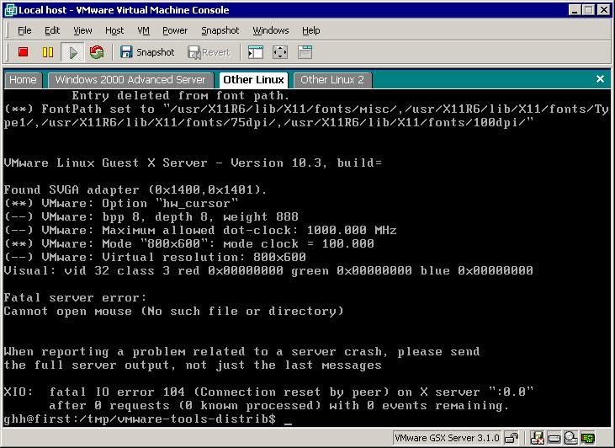615x448 pixels.
Task: Switch to full screen mode icon
Action: coord(280,52)
